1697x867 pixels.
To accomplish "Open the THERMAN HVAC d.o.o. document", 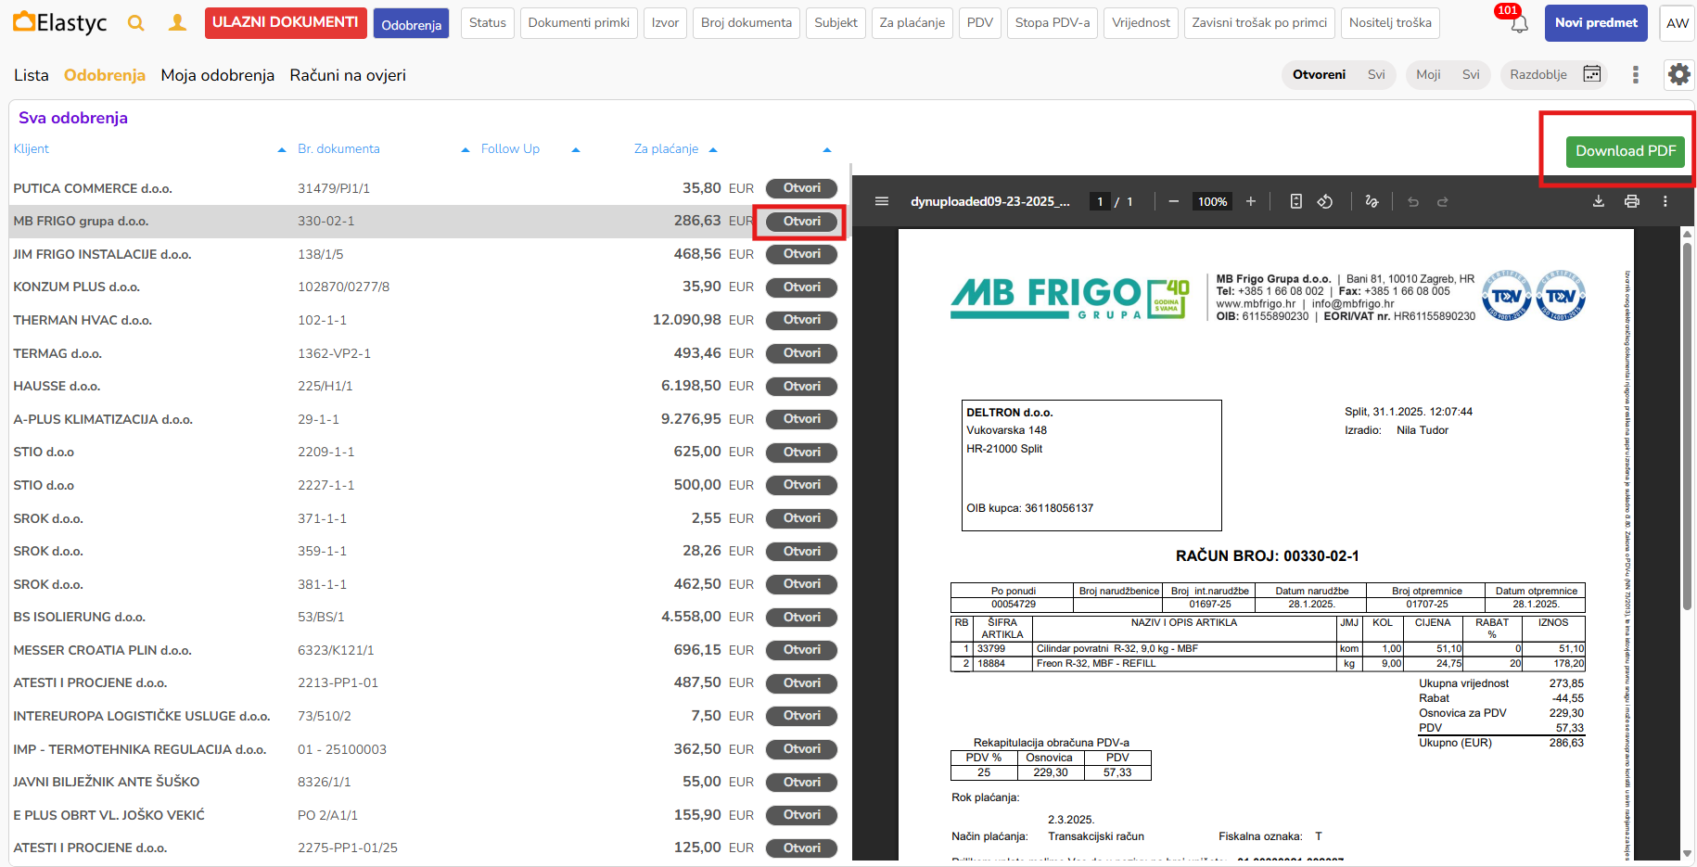I will pyautogui.click(x=801, y=320).
